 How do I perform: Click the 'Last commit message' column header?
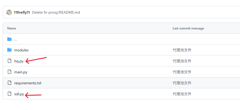point(188,28)
